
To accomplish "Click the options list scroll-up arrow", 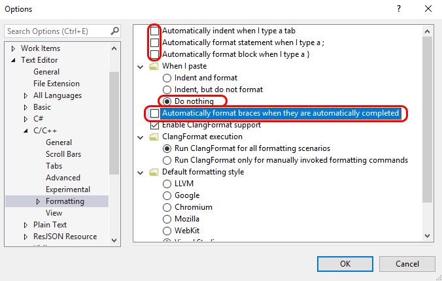I will click(428, 31).
